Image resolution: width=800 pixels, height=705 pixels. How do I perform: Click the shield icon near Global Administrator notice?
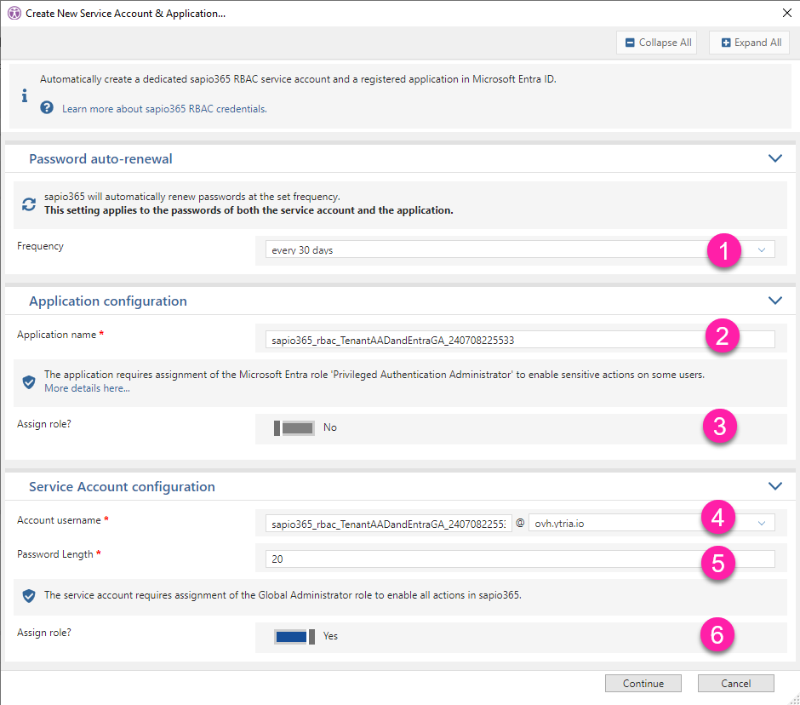tap(28, 595)
